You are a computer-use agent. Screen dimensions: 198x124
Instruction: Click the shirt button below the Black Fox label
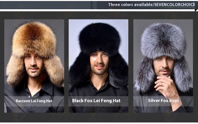tap(97, 109)
